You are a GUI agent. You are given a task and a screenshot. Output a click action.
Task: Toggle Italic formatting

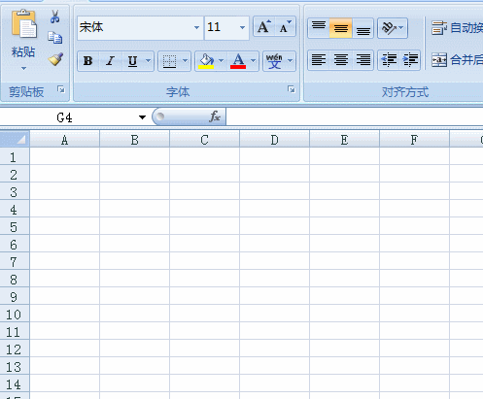click(111, 61)
